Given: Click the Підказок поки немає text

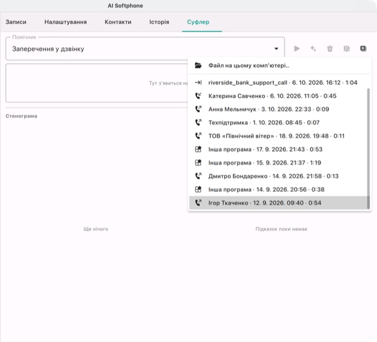Looking at the screenshot, I should click(x=282, y=229).
